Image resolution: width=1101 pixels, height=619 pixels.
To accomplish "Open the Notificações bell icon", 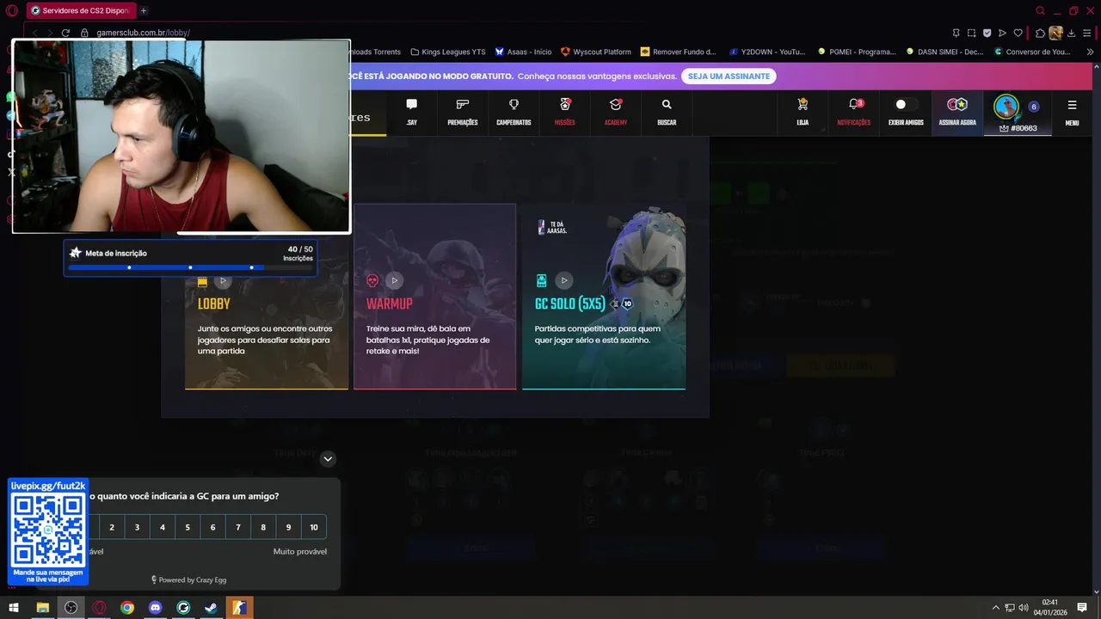I will [854, 104].
